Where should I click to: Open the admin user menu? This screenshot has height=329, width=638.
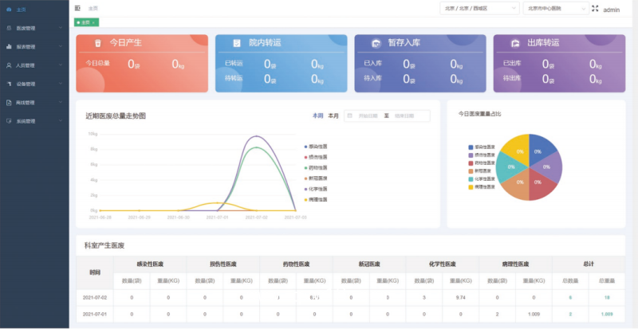click(612, 10)
